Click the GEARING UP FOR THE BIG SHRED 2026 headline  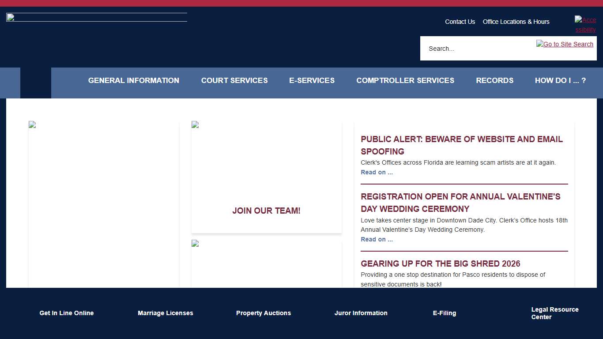point(440,264)
